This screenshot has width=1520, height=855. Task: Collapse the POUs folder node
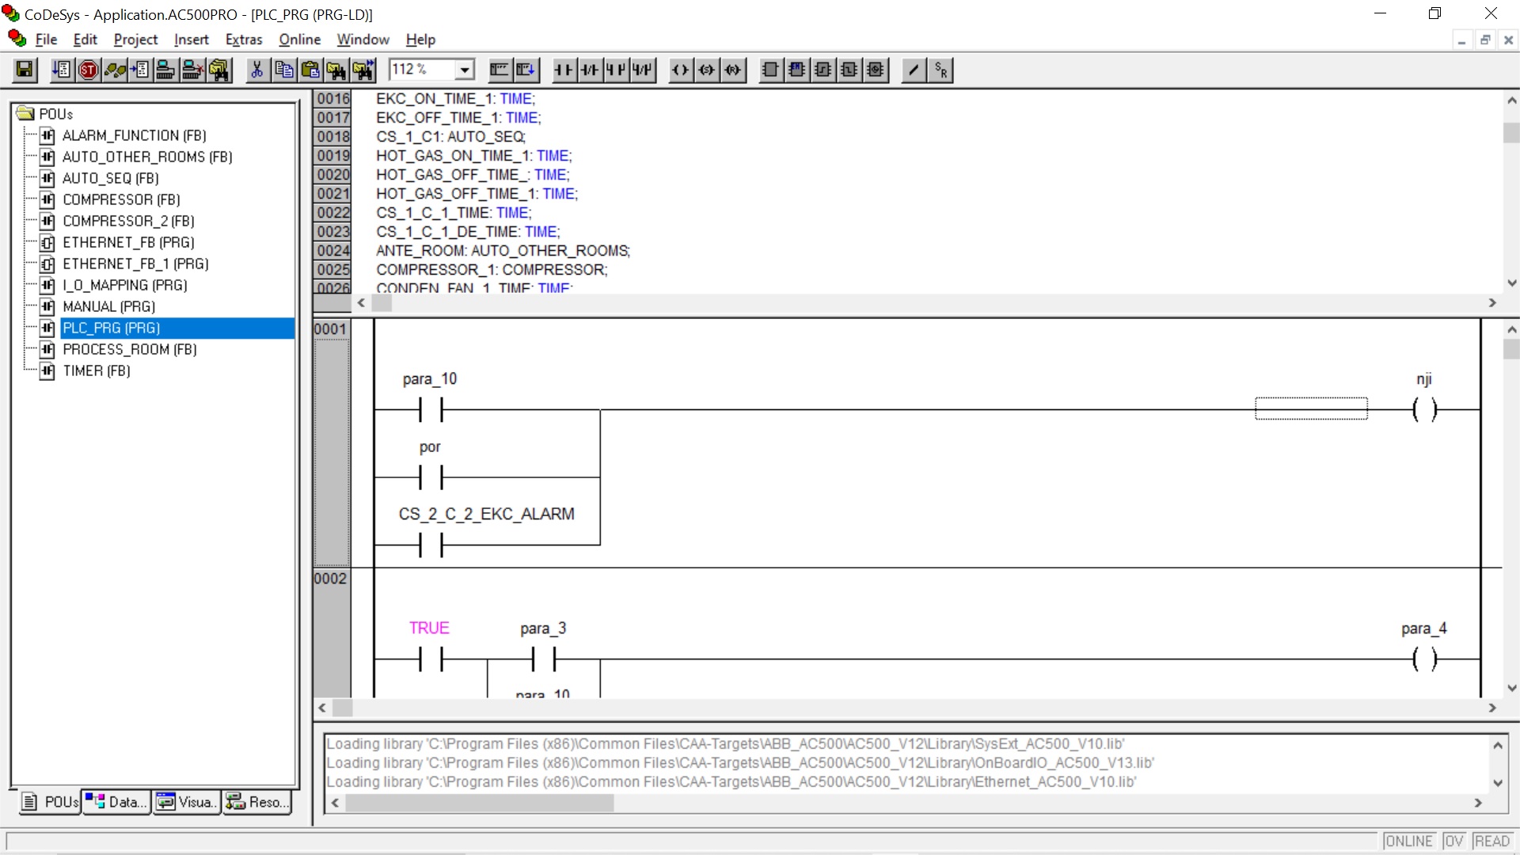(25, 114)
